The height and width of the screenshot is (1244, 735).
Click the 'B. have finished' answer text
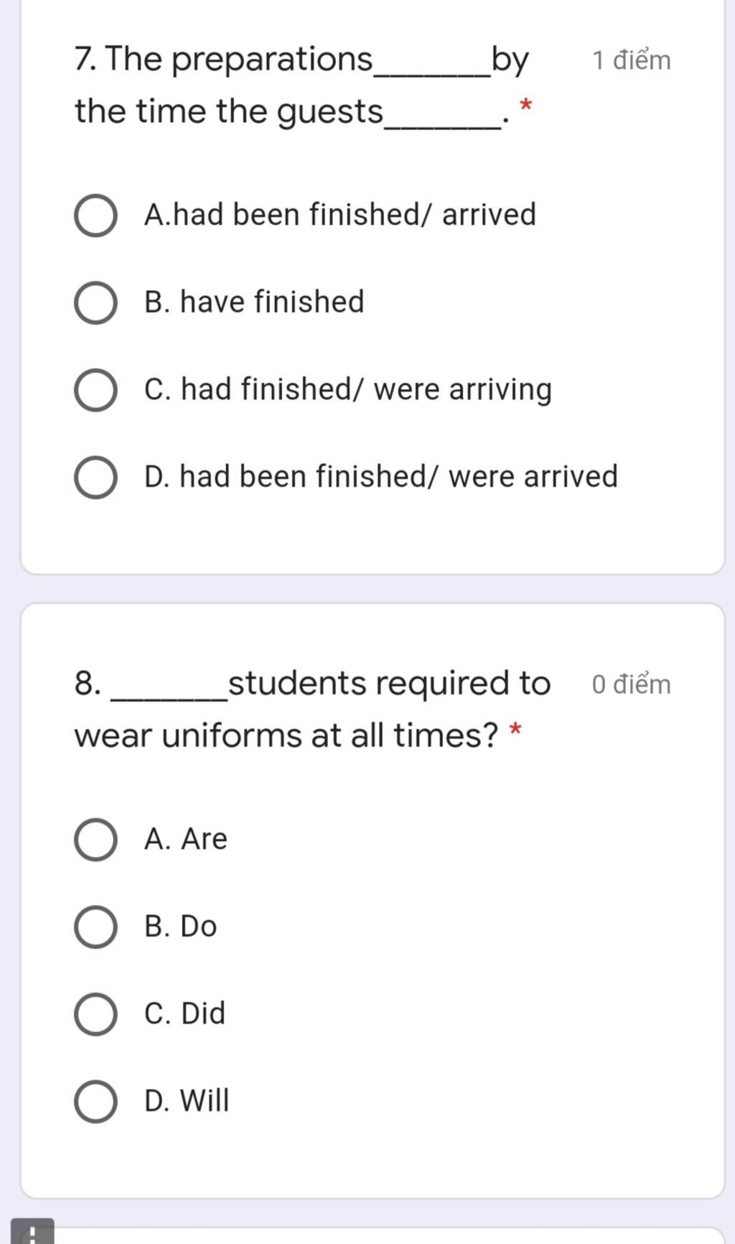[254, 302]
